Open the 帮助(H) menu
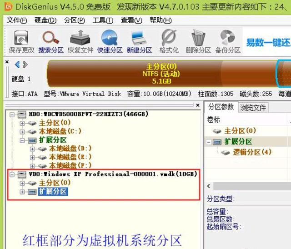Viewport: 291px width, 249px height. (161, 20)
